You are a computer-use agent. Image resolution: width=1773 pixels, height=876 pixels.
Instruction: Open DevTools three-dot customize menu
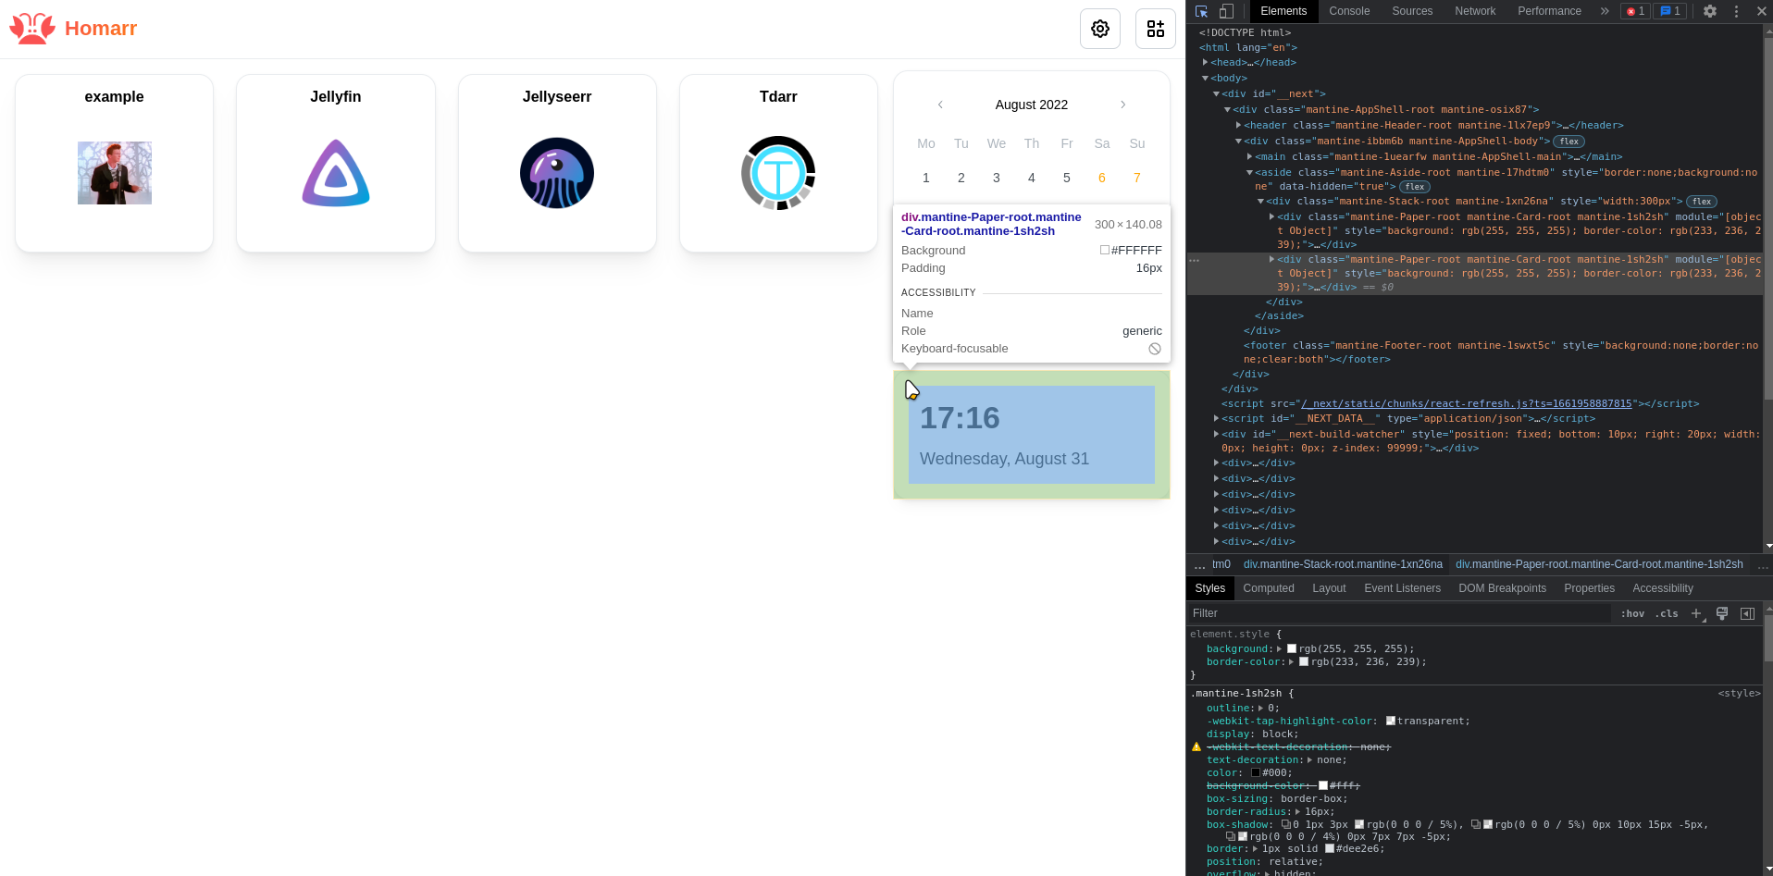click(x=1736, y=11)
